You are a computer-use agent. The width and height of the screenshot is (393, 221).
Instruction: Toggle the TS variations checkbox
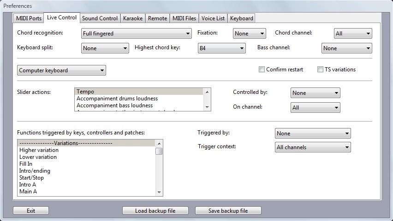pos(321,70)
